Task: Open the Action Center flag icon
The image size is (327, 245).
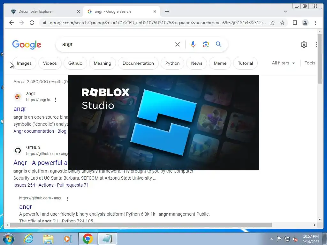Action: [x=279, y=239]
